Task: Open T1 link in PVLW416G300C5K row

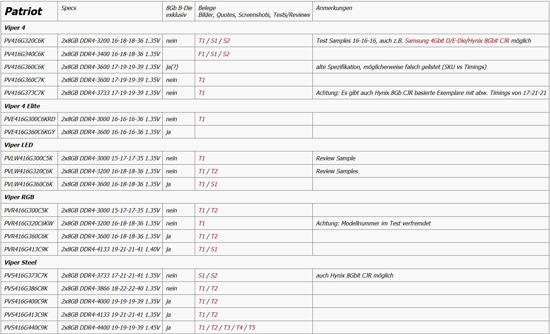Action: 202,158
